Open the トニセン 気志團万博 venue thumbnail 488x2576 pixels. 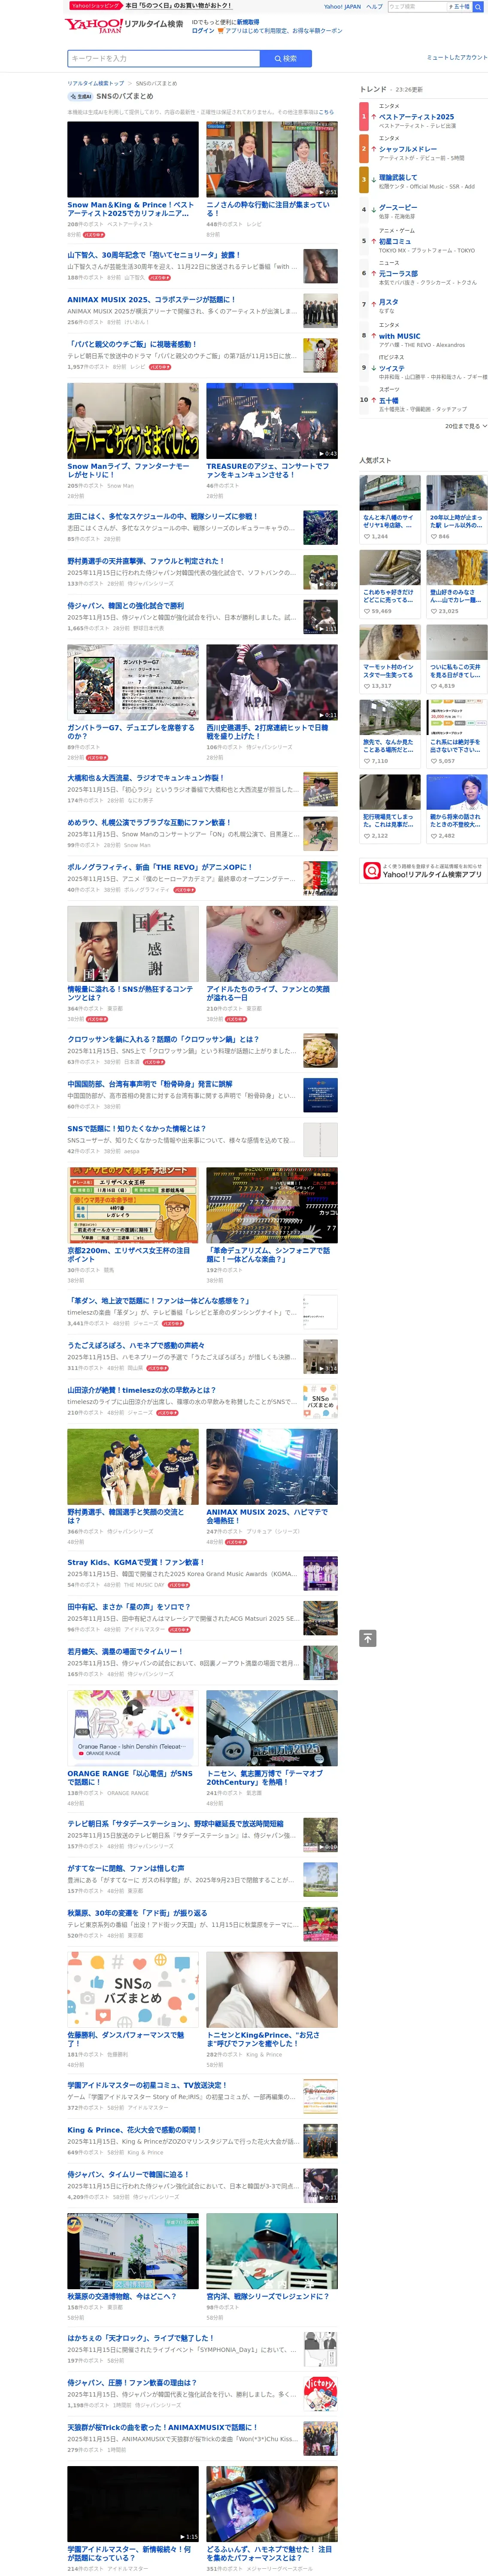pos(272,1728)
